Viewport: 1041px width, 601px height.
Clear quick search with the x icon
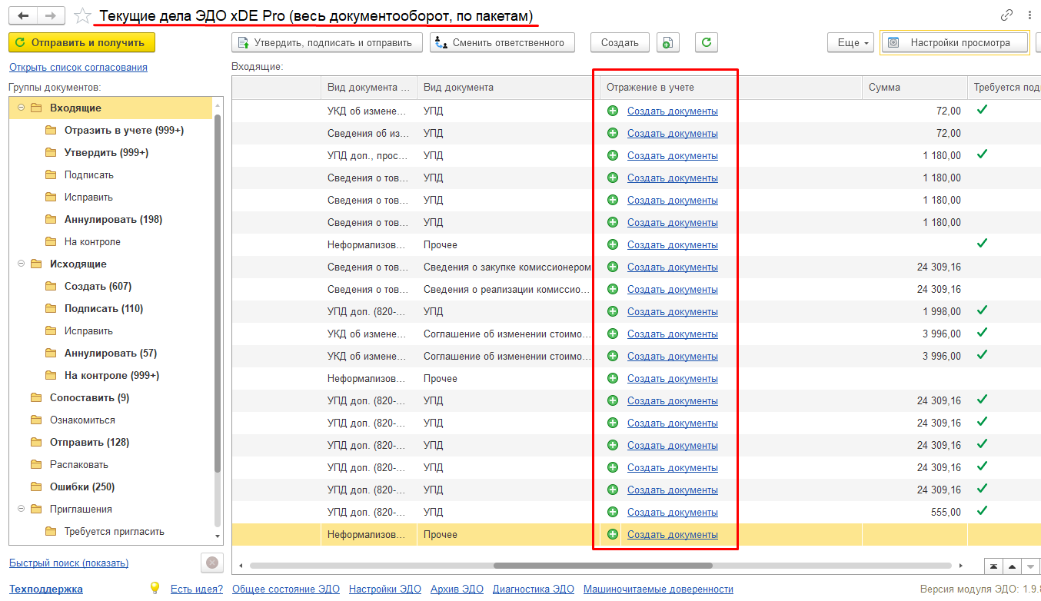coord(212,563)
